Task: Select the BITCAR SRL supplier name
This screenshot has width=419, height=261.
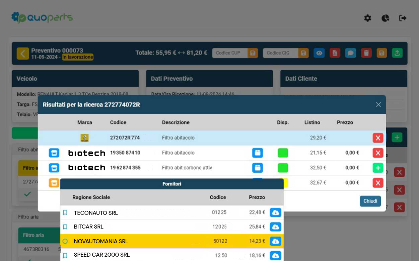Action: [89, 227]
